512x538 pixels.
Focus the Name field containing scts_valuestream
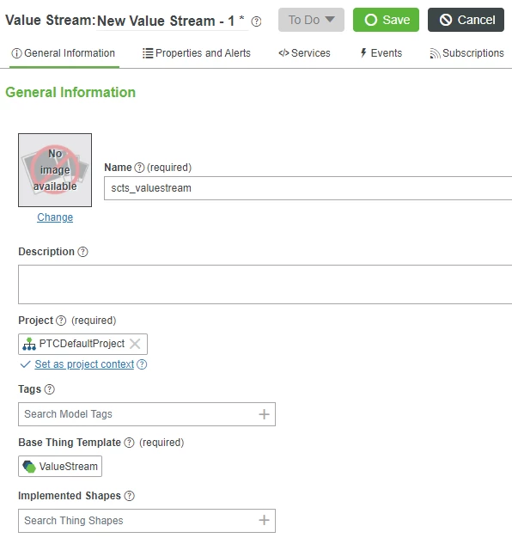pyautogui.click(x=308, y=188)
